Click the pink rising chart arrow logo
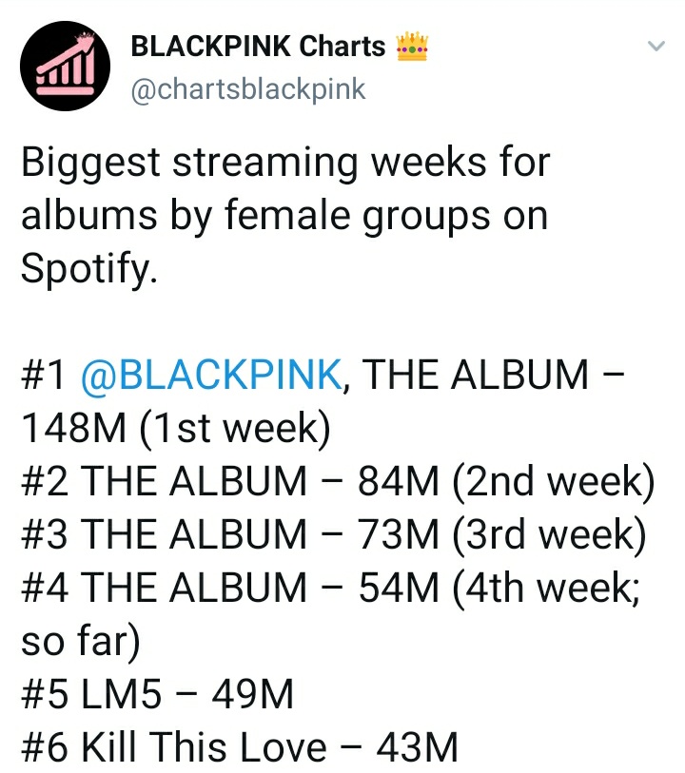 (x=66, y=64)
